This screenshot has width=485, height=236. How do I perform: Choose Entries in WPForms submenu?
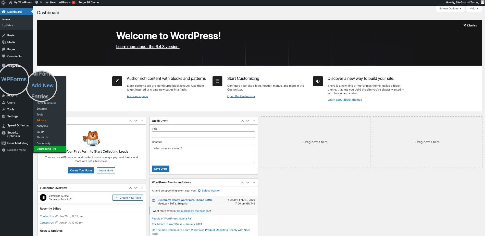[x=40, y=97]
